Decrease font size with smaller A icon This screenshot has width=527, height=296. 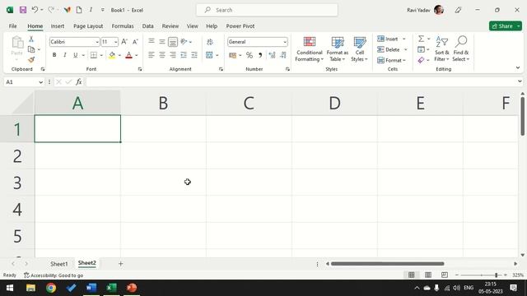coord(135,42)
